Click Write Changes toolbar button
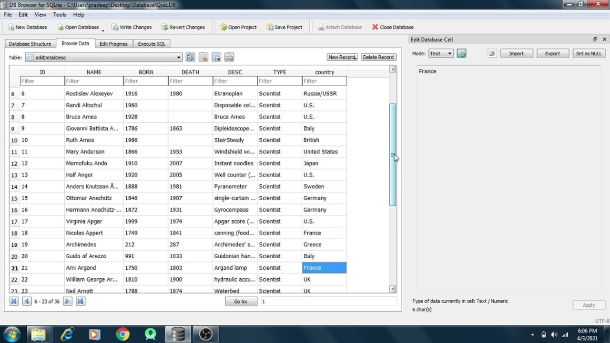The height and width of the screenshot is (343, 610). pyautogui.click(x=131, y=27)
